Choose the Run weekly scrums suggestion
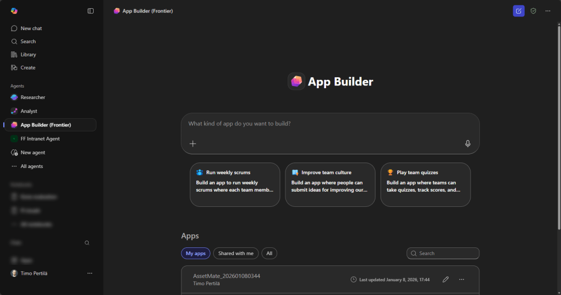This screenshot has width=561, height=295. 234,184
